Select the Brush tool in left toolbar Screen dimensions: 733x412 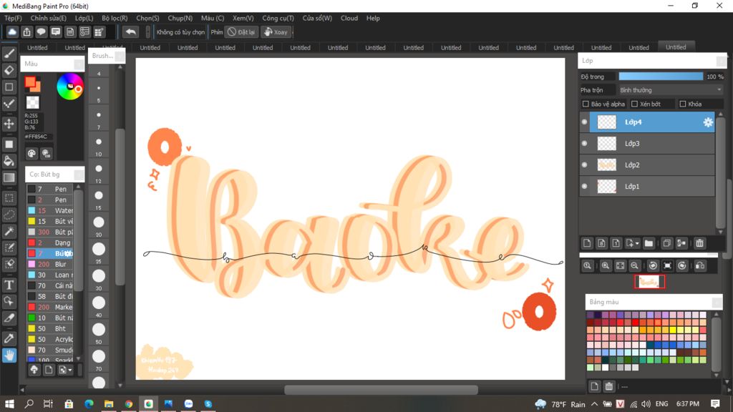tap(9, 54)
